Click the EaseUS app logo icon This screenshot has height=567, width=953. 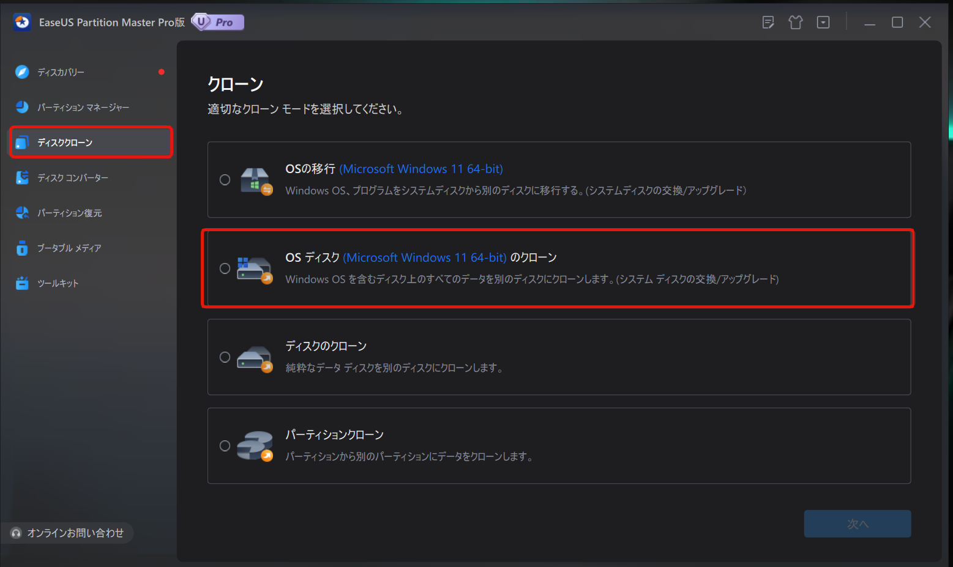coord(22,23)
